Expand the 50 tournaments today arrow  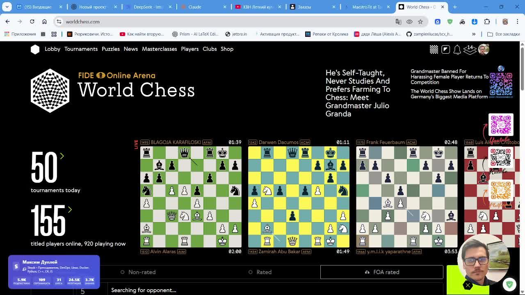pos(62,156)
